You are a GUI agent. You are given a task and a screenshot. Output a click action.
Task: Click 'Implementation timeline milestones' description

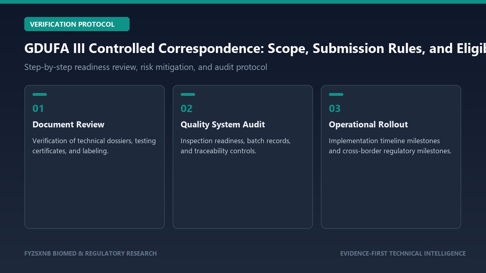[x=390, y=146]
